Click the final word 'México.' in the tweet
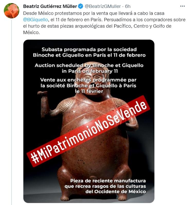187x205 pixels. pyautogui.click(x=32, y=33)
